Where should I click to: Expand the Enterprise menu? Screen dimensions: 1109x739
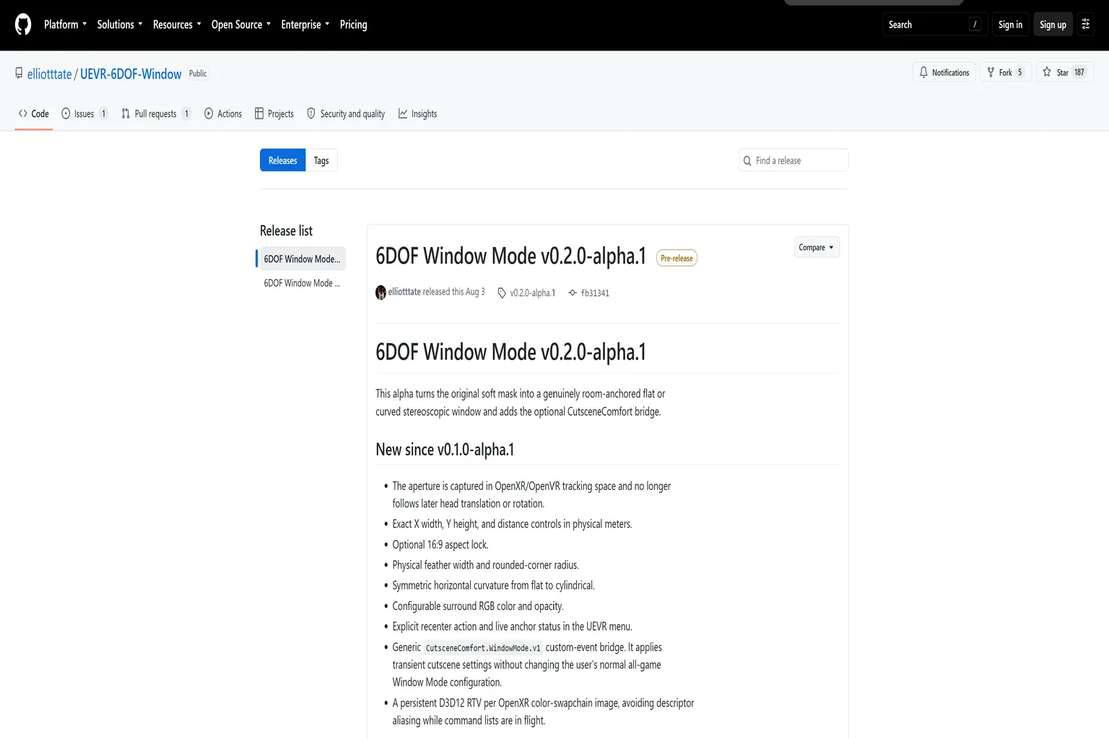click(x=305, y=25)
